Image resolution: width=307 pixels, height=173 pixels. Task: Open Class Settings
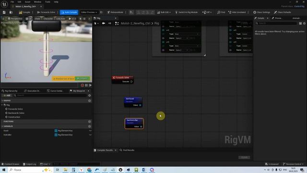tap(261, 12)
